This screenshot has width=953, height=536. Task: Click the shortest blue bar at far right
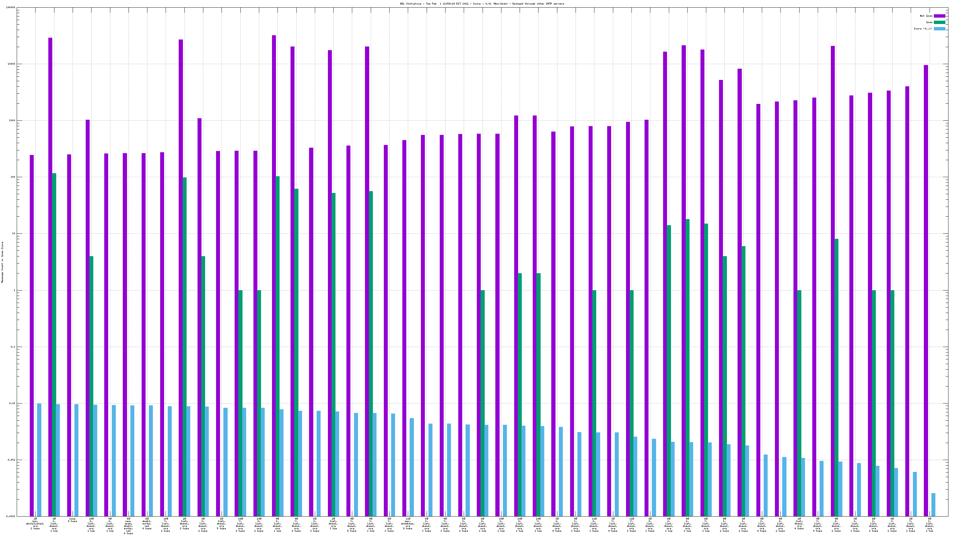coord(933,505)
